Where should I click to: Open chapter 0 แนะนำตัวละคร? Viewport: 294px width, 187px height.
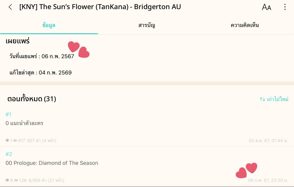24,123
